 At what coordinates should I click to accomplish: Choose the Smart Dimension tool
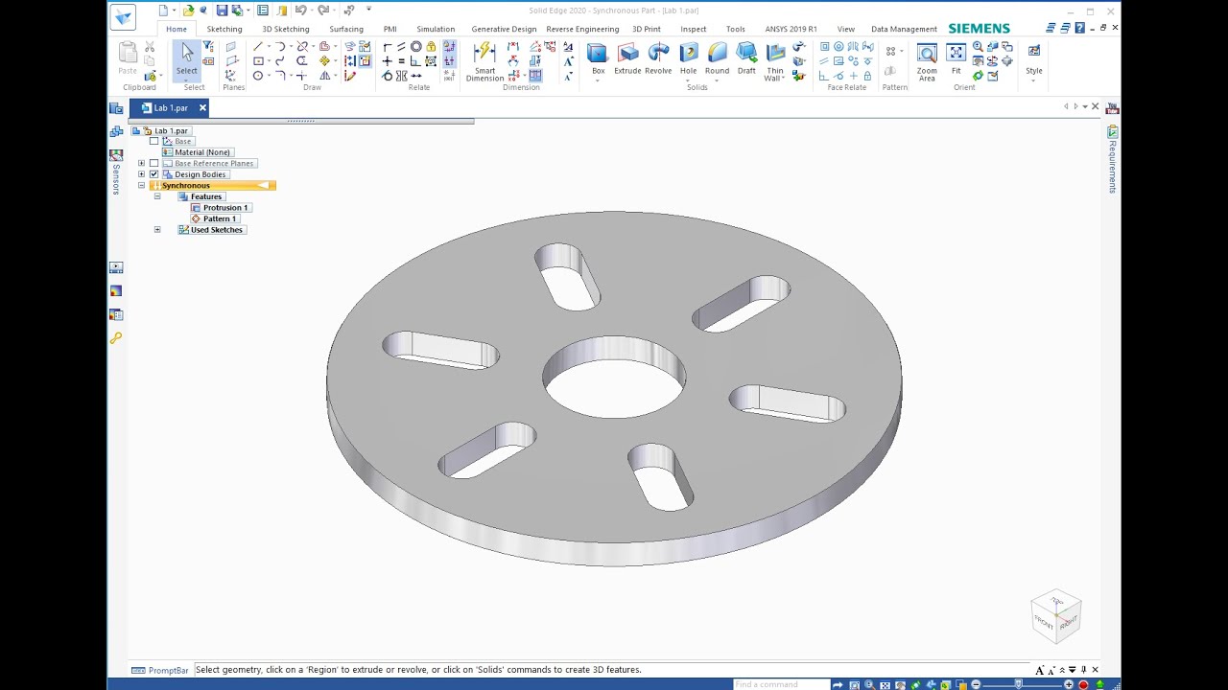(x=484, y=61)
